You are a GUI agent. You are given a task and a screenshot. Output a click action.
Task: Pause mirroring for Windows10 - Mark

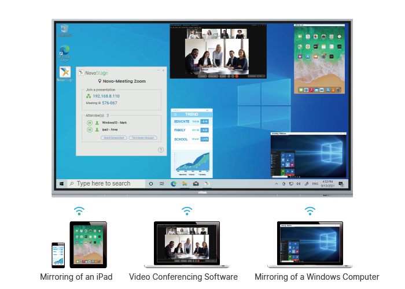click(90, 123)
